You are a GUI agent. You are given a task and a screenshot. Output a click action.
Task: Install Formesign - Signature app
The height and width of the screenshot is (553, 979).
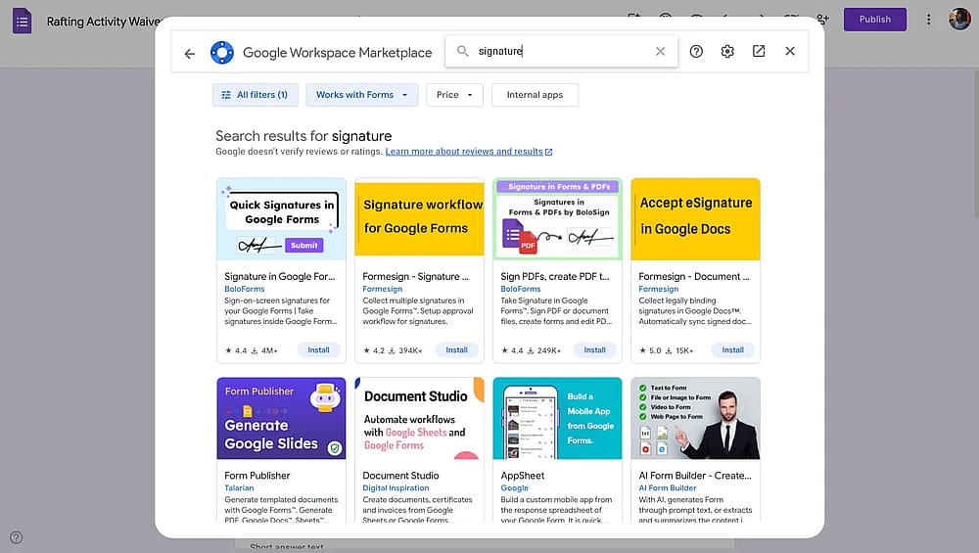click(x=456, y=350)
